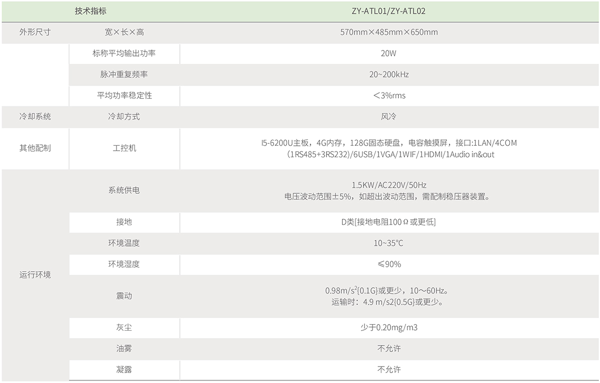Select the 工控机 row label
Image resolution: width=600 pixels, height=383 pixels.
(x=124, y=148)
